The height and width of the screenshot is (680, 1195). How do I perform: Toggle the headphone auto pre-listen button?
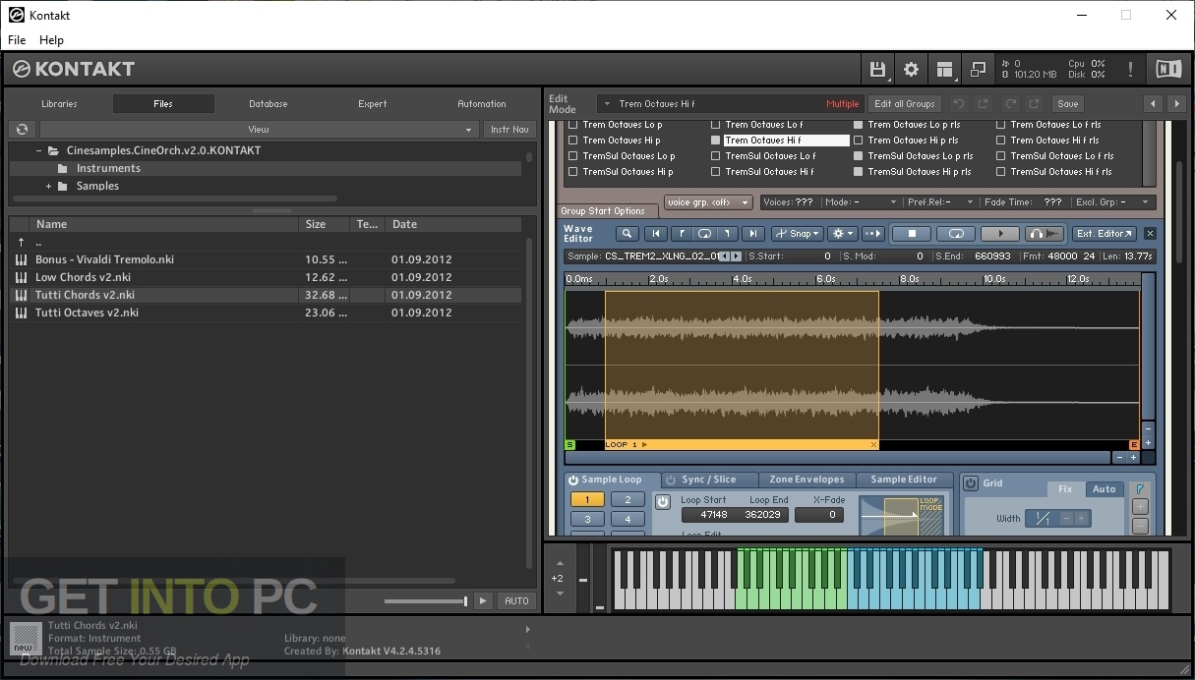pos(1045,234)
